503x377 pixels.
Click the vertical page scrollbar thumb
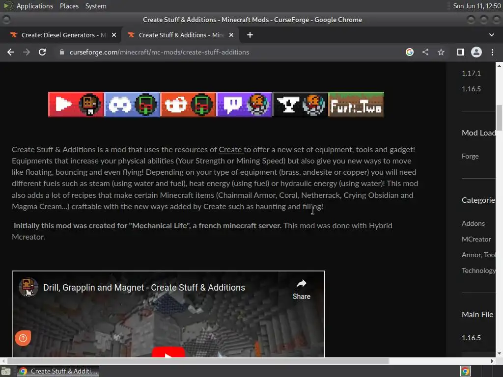pyautogui.click(x=499, y=118)
